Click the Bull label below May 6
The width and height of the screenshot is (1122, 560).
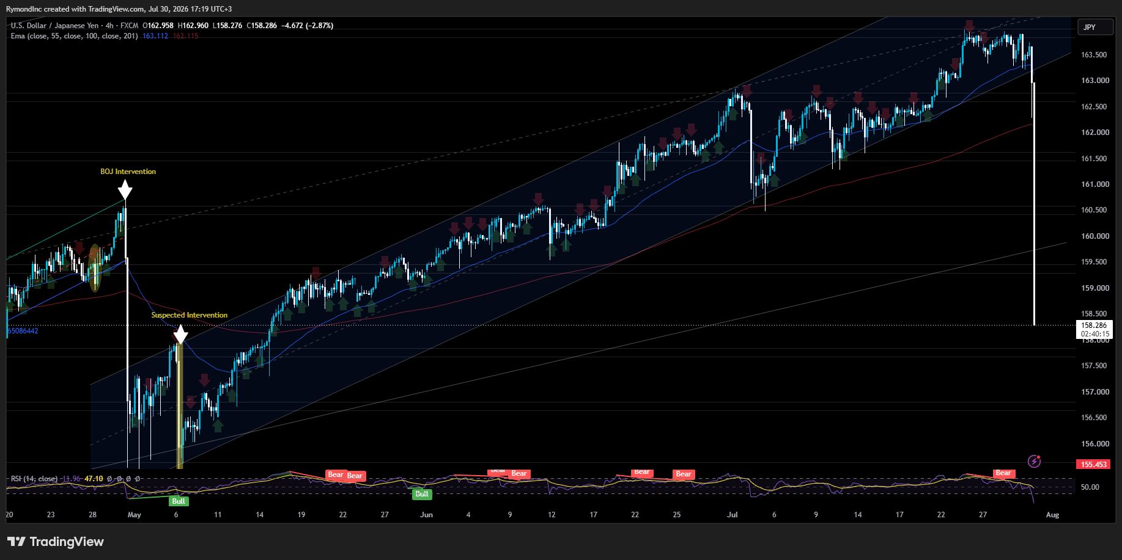(x=179, y=501)
